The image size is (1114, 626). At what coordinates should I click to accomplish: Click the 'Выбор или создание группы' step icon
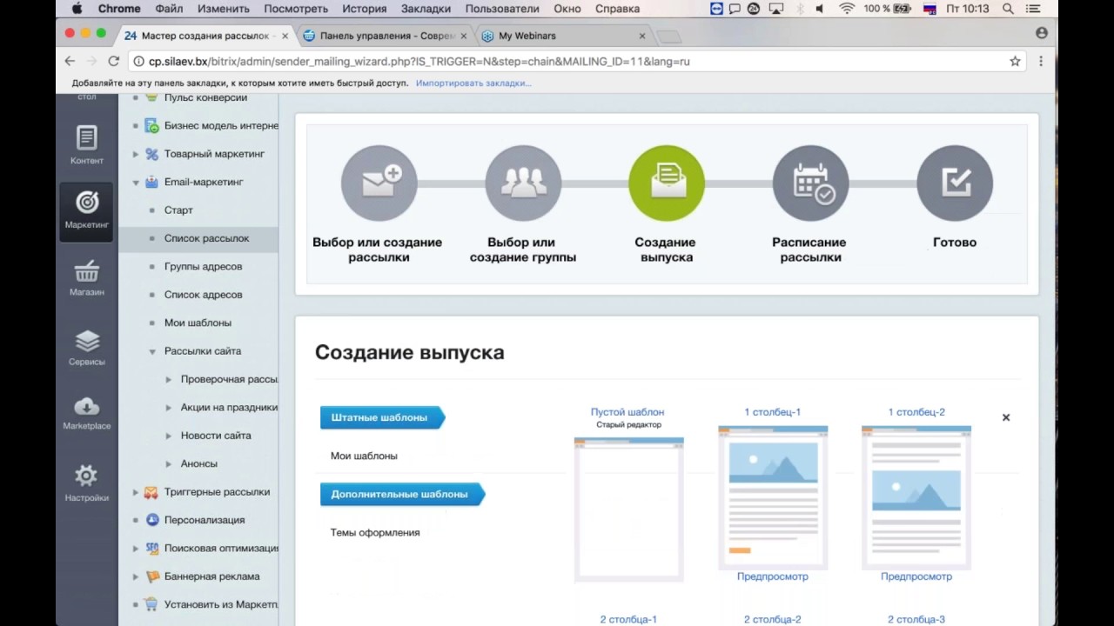[523, 183]
